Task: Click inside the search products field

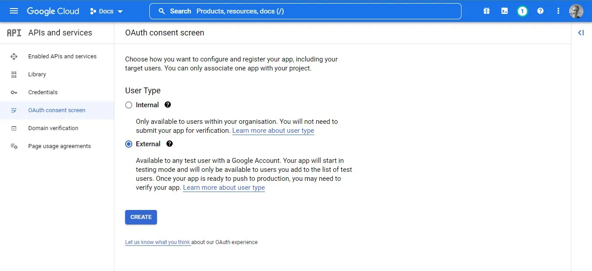Action: click(305, 11)
